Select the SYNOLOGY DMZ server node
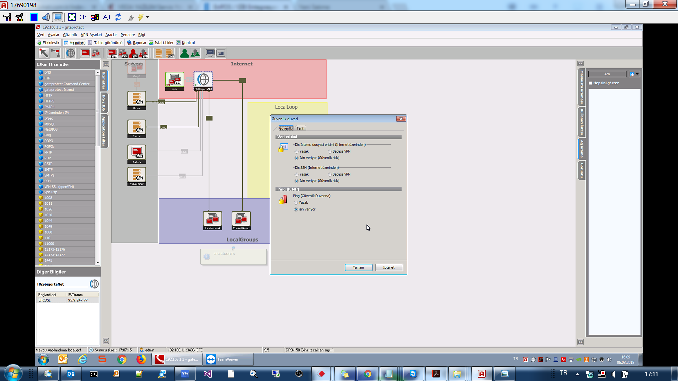This screenshot has width=678, height=381. pos(136,176)
